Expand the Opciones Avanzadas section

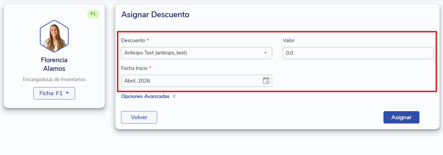click(145, 96)
